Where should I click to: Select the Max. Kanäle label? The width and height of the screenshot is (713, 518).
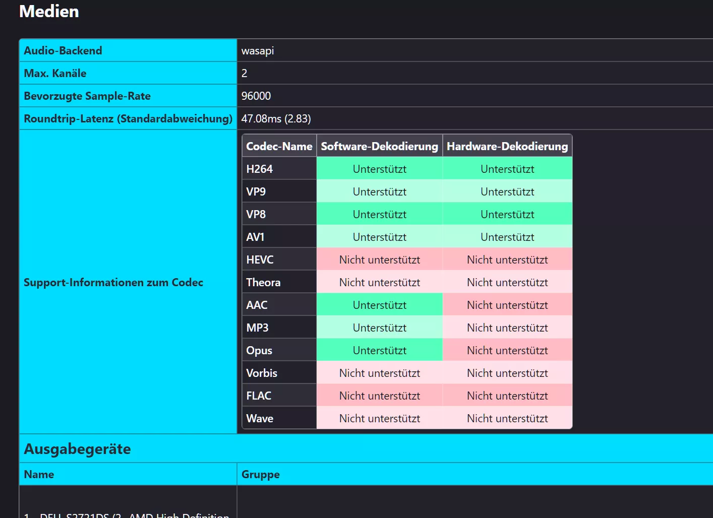(55, 73)
